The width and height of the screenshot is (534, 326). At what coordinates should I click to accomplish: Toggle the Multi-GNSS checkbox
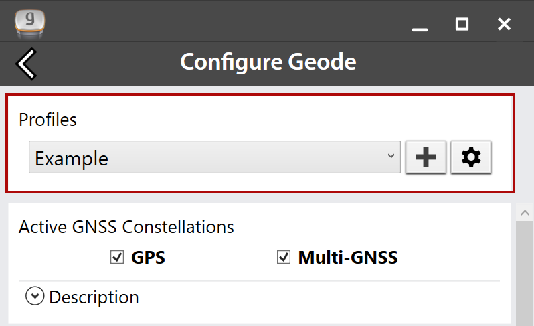point(284,257)
